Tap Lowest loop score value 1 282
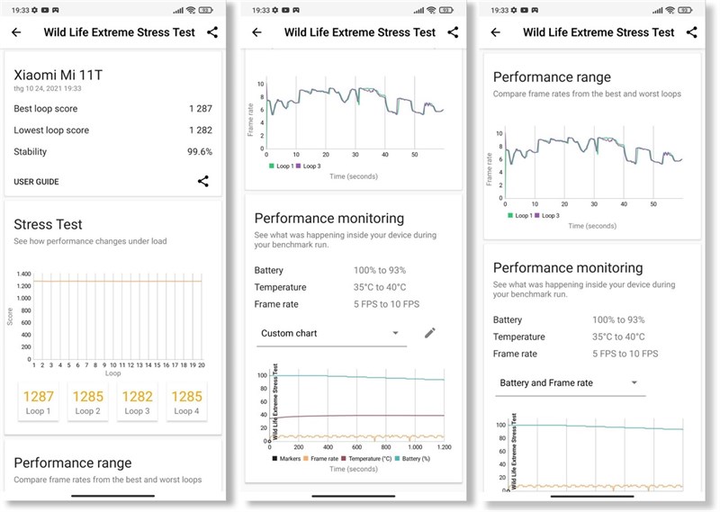 click(201, 130)
